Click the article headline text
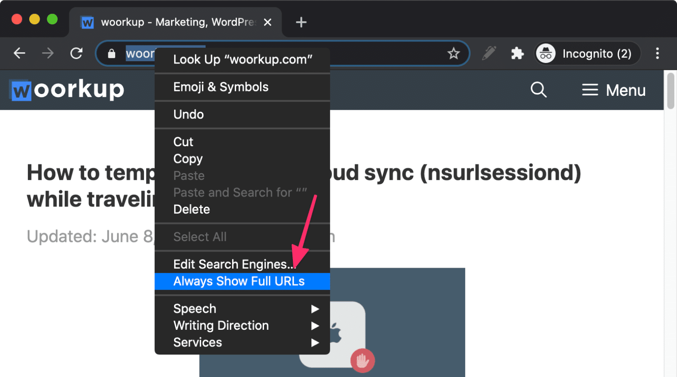Viewport: 677px width, 377px height. click(x=304, y=185)
